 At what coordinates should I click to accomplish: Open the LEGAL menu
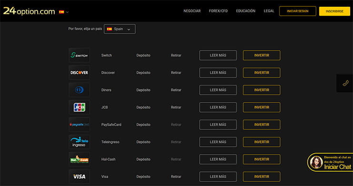pyautogui.click(x=269, y=11)
